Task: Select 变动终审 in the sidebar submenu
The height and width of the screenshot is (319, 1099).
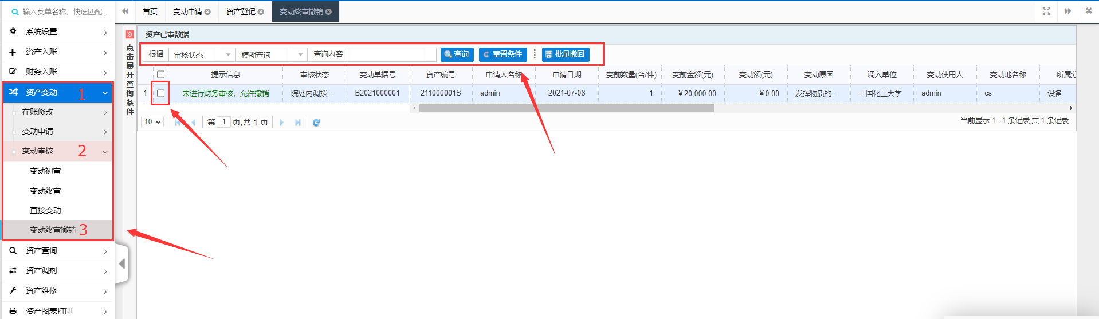Action: pos(45,191)
